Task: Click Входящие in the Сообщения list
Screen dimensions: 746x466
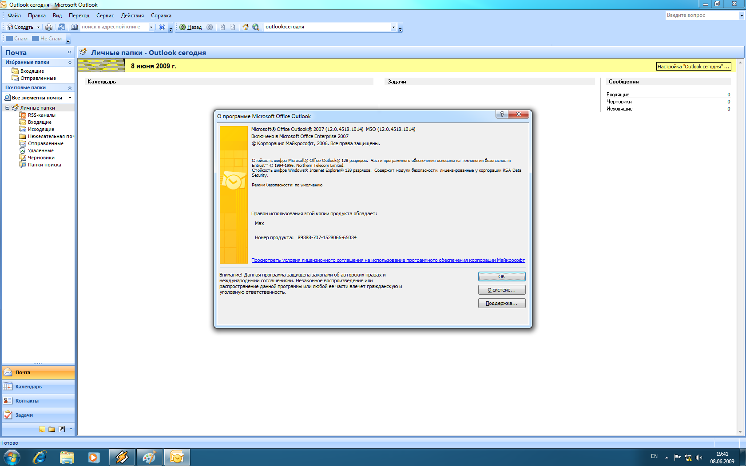Action: tap(618, 95)
